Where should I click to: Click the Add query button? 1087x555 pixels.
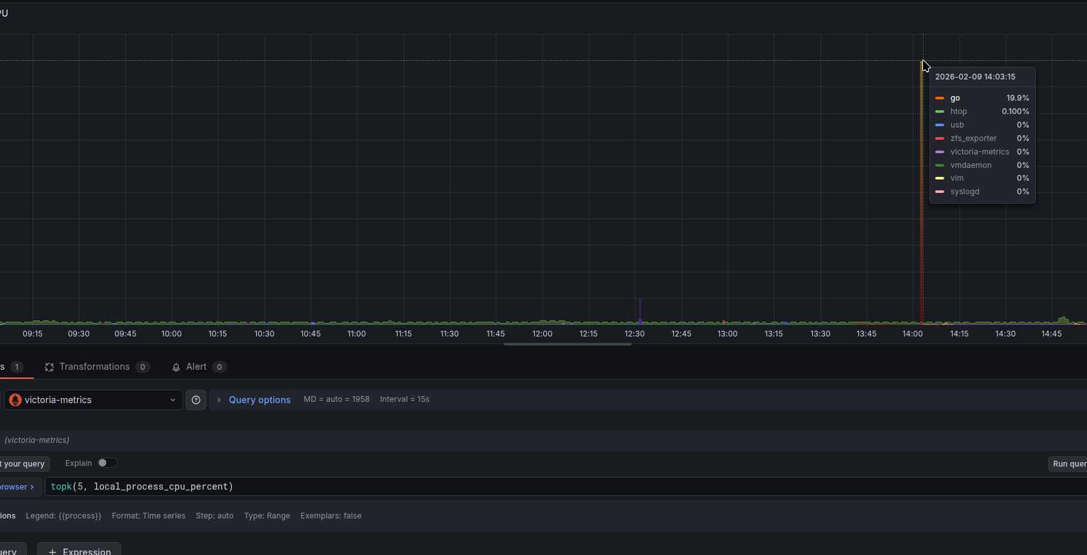tap(10, 551)
